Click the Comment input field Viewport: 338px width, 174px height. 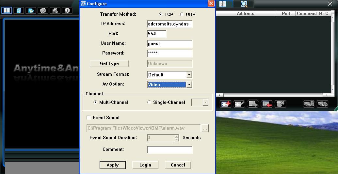coord(169,150)
